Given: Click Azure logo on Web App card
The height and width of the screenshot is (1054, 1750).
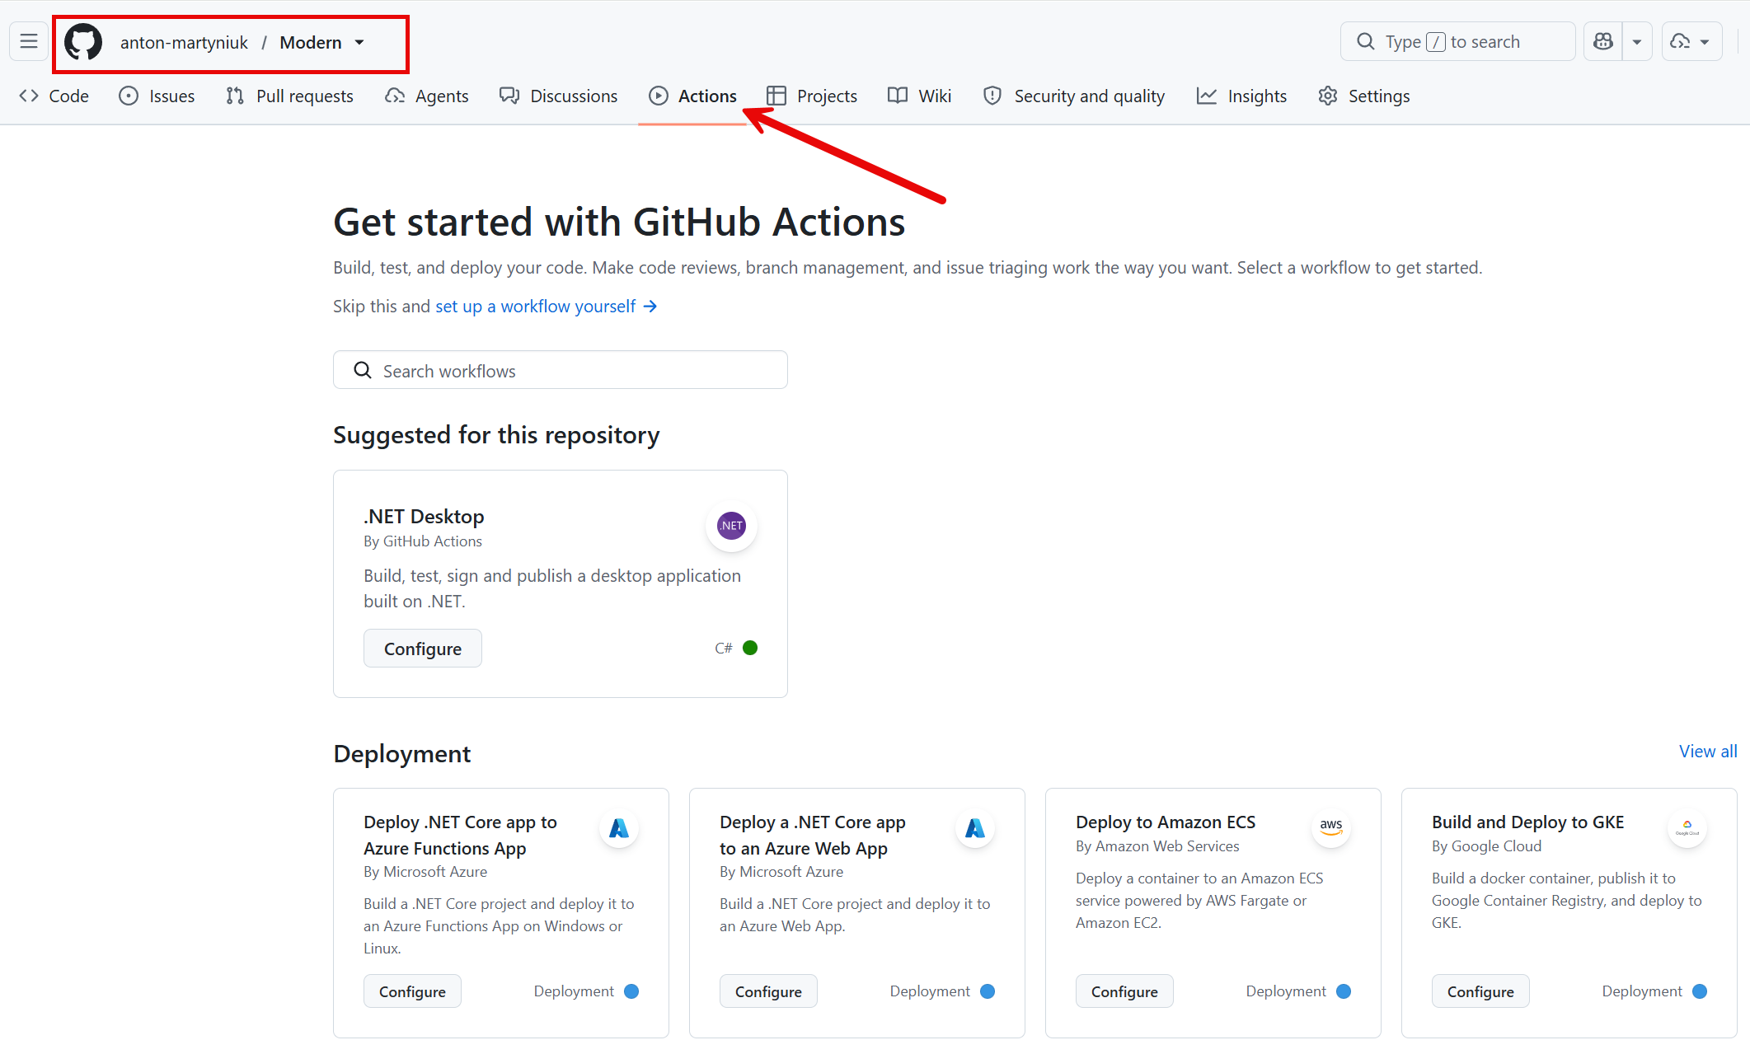Looking at the screenshot, I should pos(975,827).
